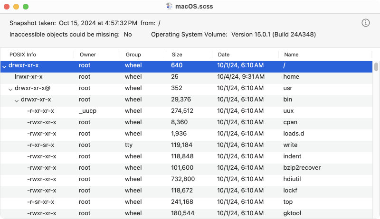
Task: Click size value 8,360
Action: [x=180, y=122]
